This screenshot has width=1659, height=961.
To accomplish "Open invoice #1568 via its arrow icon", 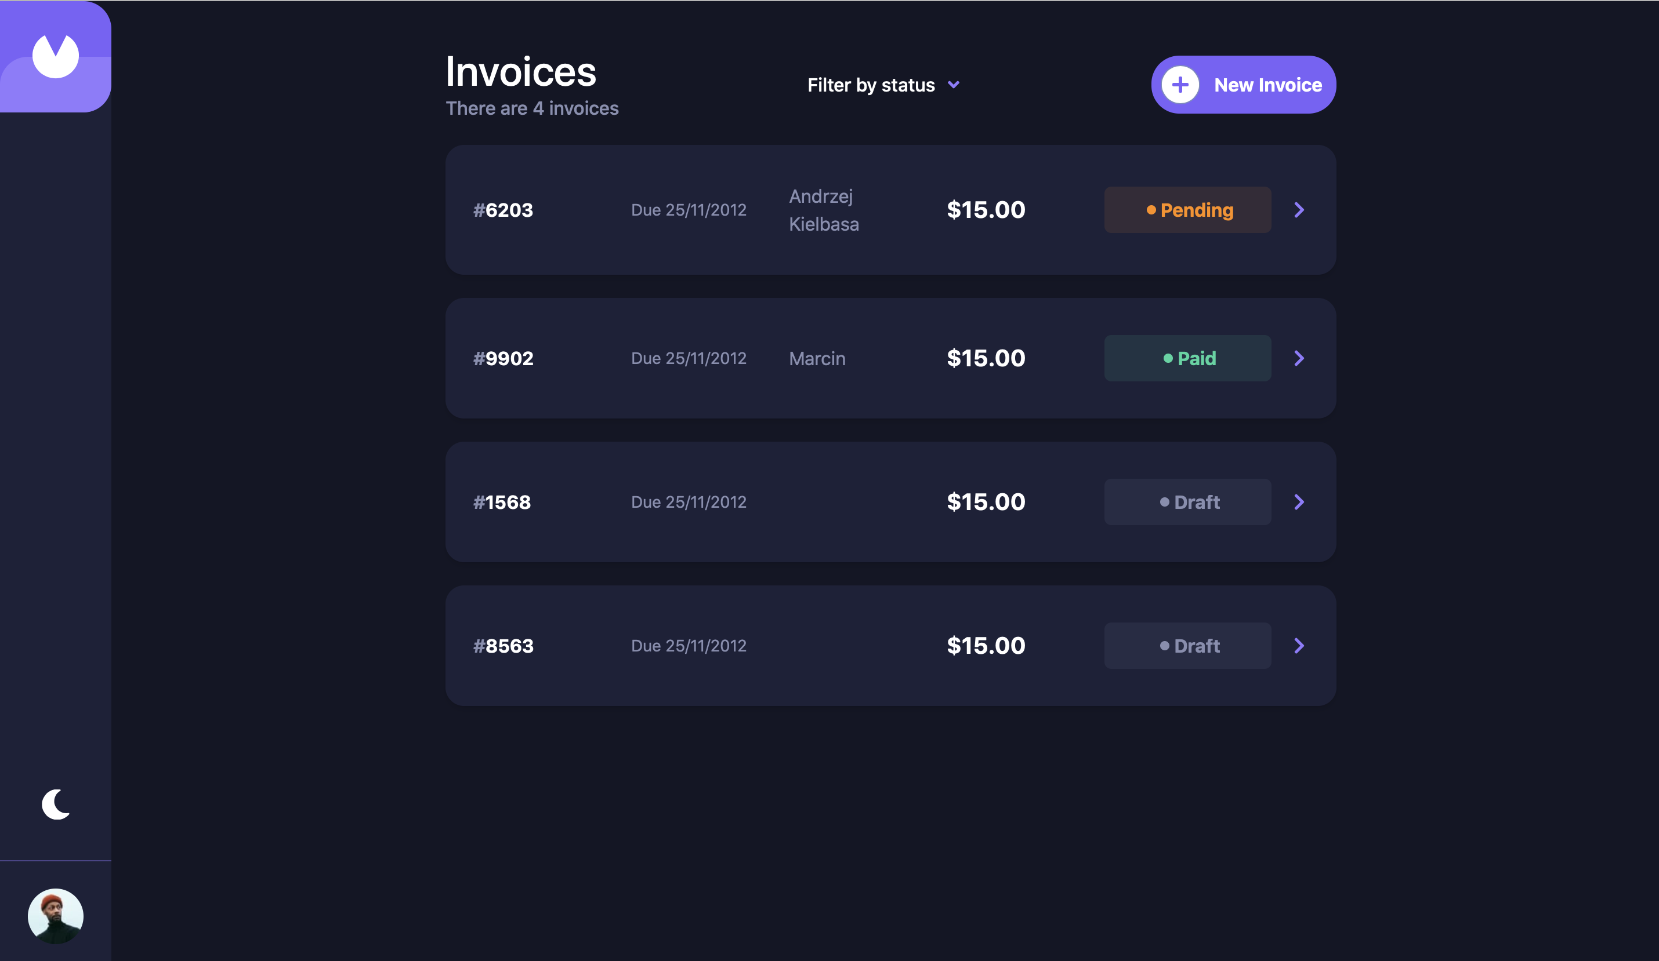I will pyautogui.click(x=1299, y=502).
